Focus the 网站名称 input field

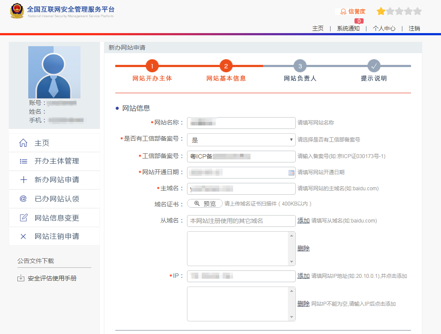[x=241, y=123]
